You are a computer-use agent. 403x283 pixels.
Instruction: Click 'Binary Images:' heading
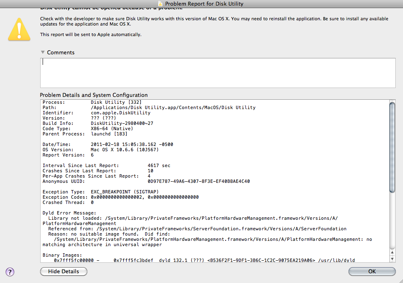click(x=62, y=255)
